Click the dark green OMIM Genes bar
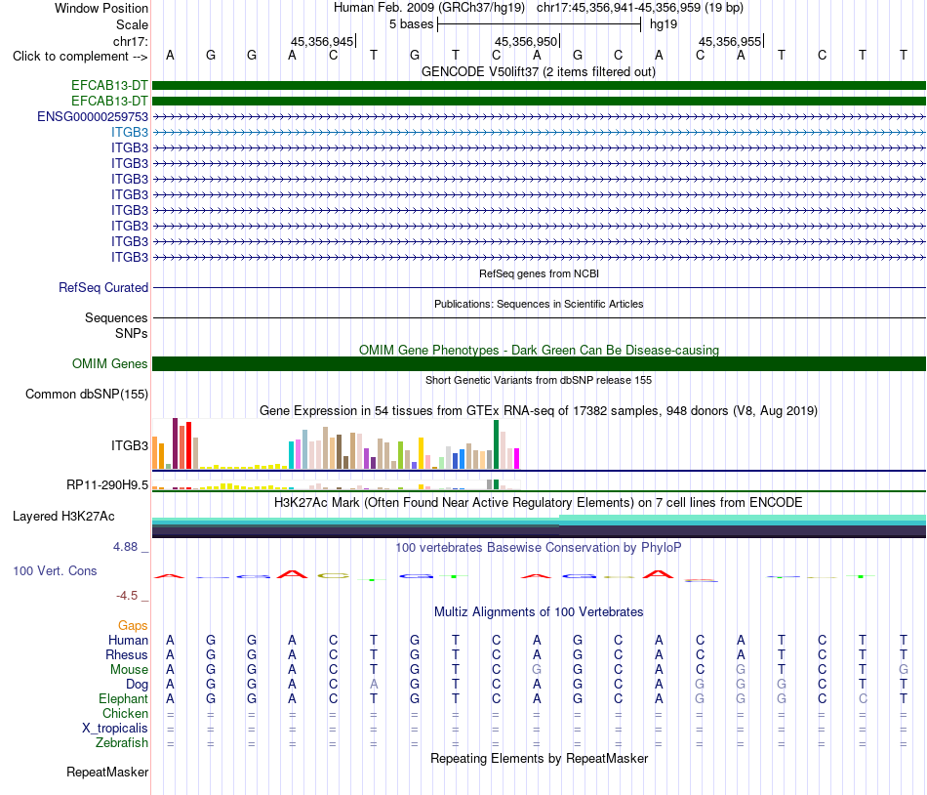 coord(539,363)
